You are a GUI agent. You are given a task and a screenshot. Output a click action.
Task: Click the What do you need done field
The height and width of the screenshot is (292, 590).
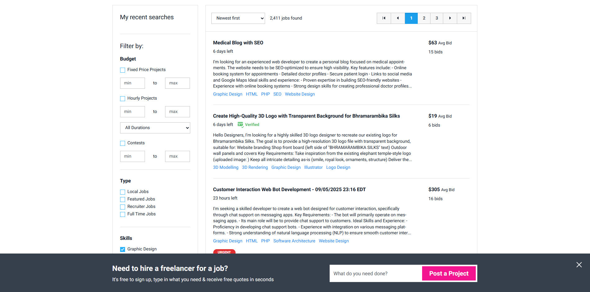[376, 273]
